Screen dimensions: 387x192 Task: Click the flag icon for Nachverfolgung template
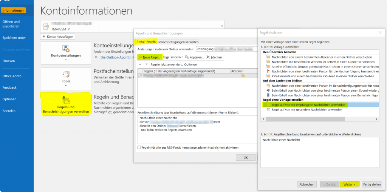click(x=268, y=71)
